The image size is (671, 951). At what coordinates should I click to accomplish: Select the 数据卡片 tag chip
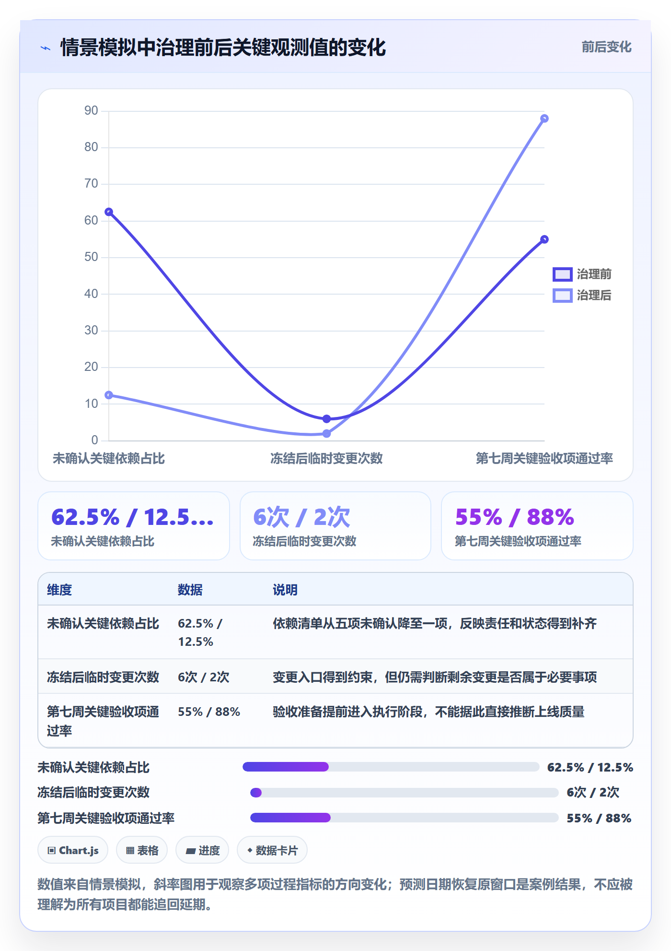tap(272, 850)
